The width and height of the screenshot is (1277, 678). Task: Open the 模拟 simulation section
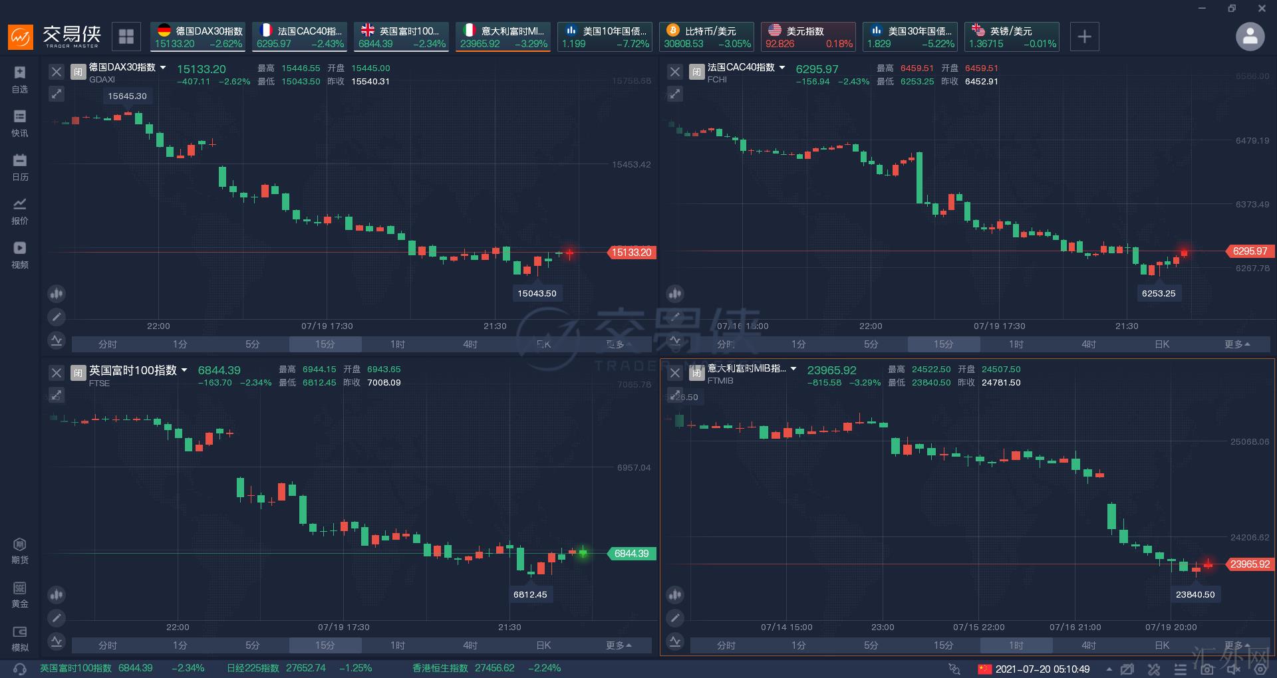(x=20, y=638)
